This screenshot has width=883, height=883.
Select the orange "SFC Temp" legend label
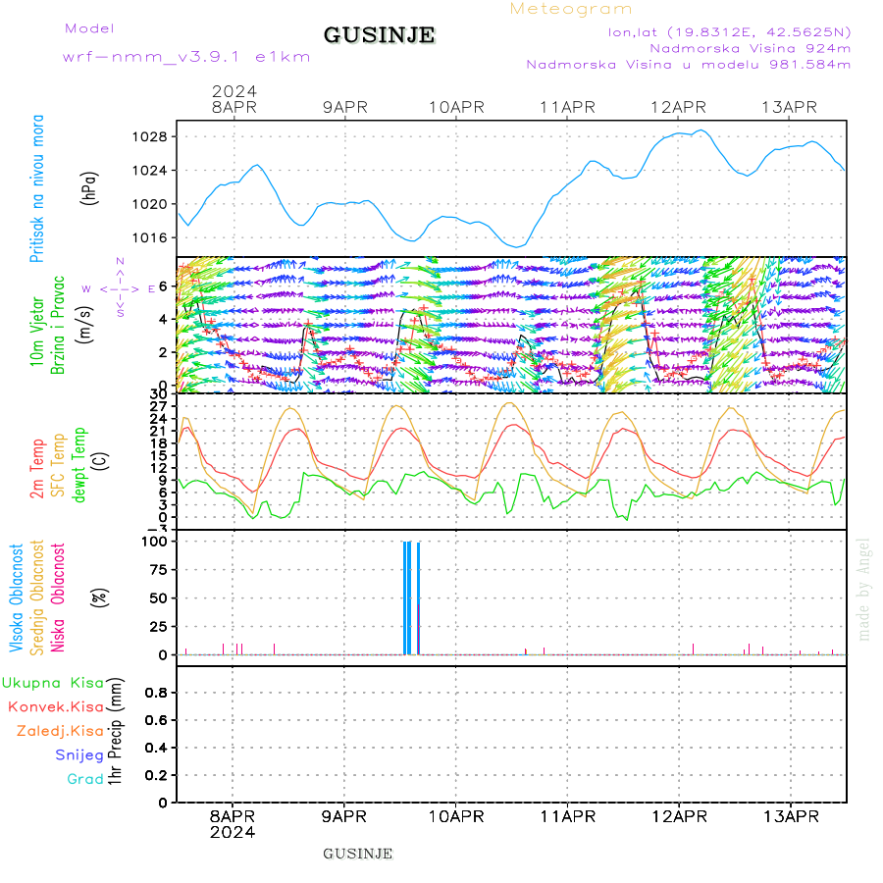[59, 465]
